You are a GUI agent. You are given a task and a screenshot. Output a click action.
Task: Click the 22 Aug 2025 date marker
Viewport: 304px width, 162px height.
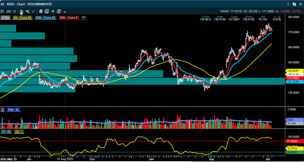65,159
